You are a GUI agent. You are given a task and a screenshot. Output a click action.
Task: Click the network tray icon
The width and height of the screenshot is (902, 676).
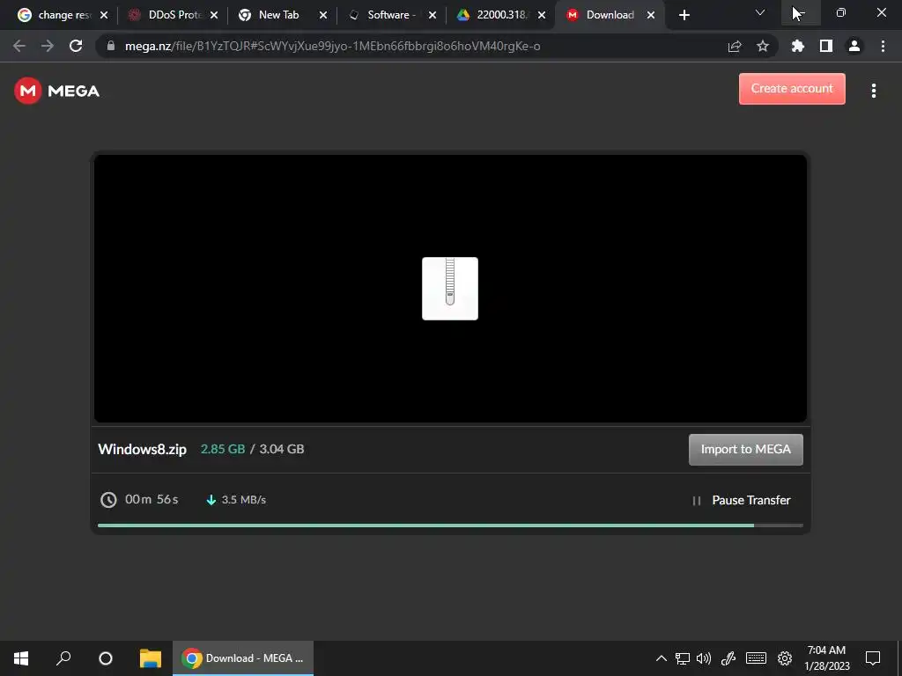point(683,658)
